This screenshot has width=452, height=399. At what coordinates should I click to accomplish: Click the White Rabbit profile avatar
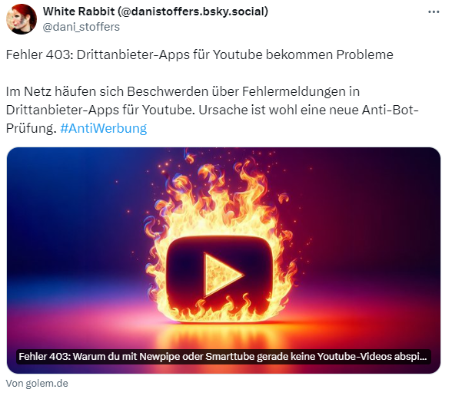pyautogui.click(x=22, y=19)
